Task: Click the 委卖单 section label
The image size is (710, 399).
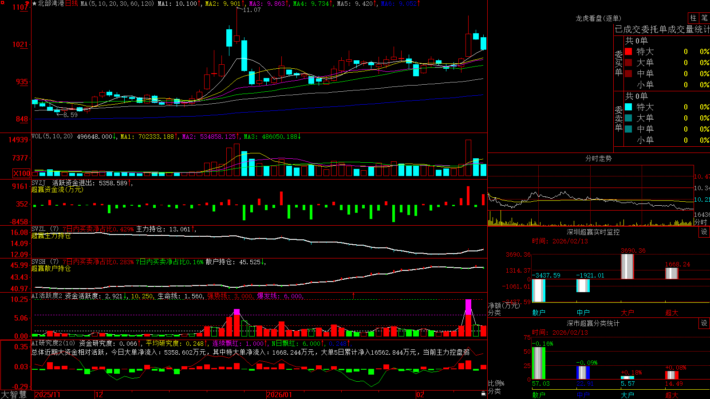Action: click(619, 118)
